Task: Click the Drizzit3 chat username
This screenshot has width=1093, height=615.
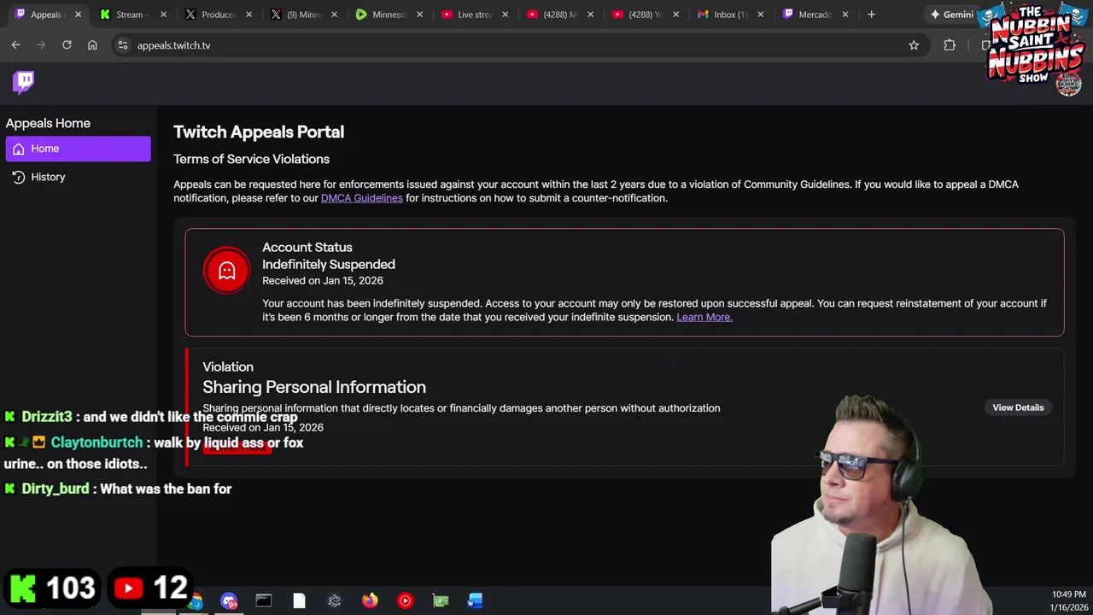Action: click(47, 417)
